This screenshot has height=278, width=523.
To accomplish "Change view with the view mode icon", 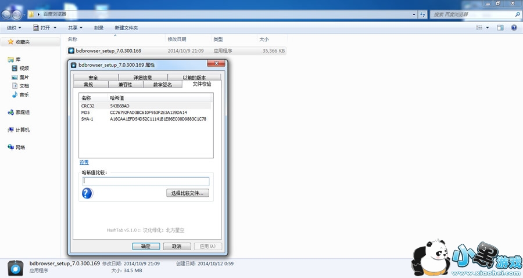I will point(479,28).
